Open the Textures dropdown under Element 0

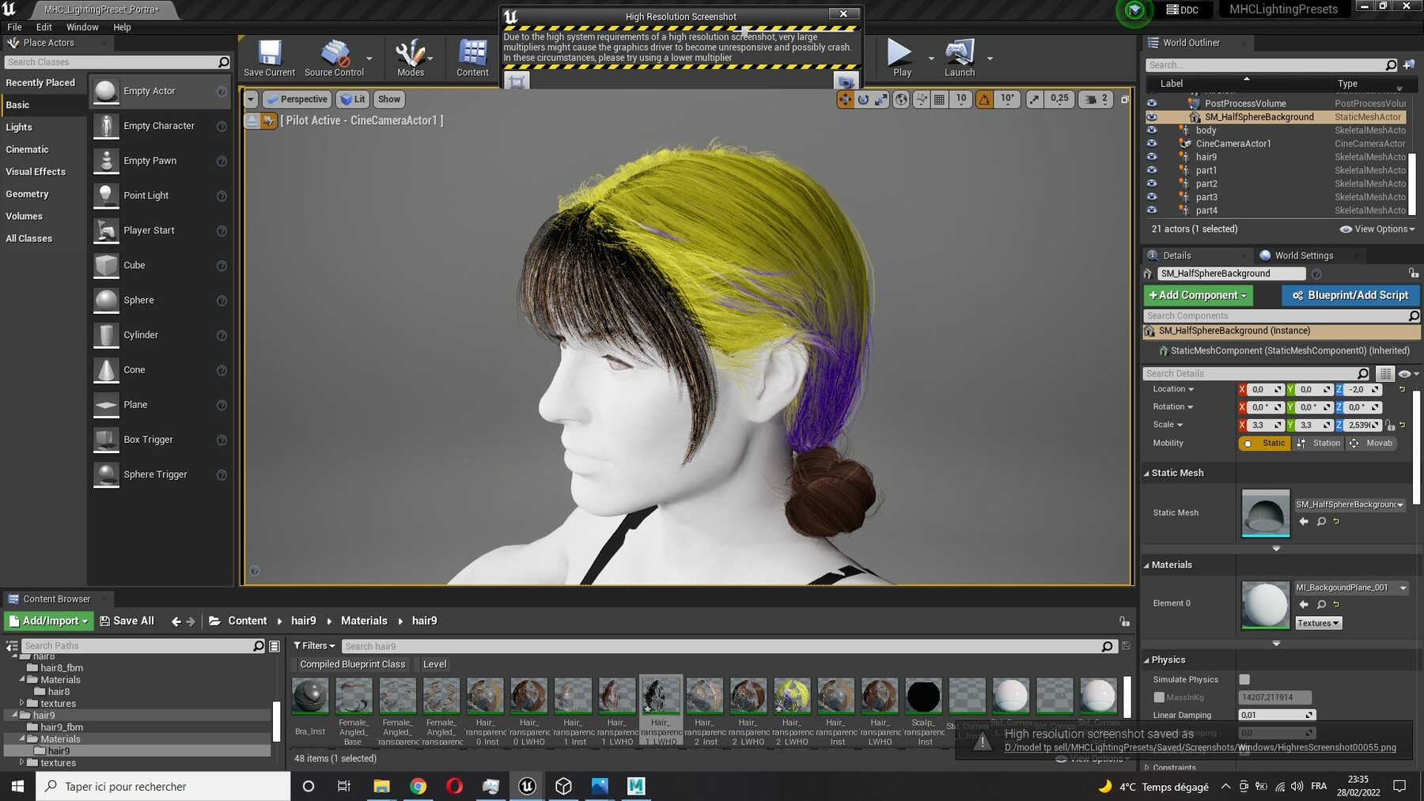1318,623
